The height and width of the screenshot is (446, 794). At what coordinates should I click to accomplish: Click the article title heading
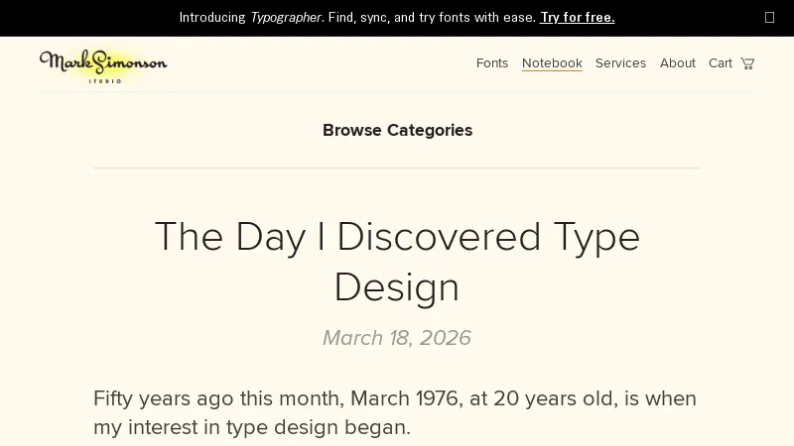pyautogui.click(x=397, y=262)
